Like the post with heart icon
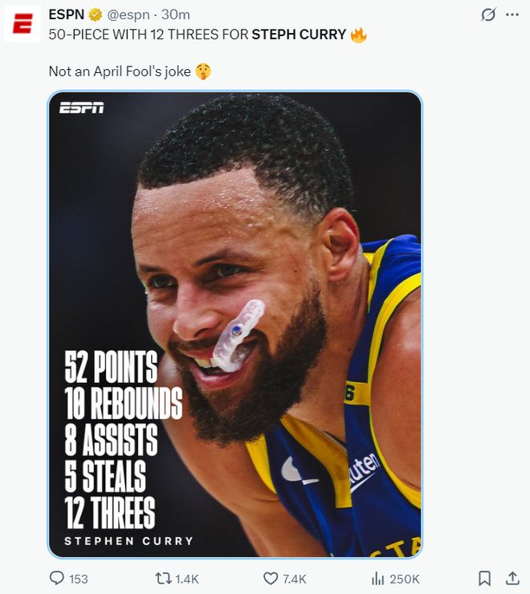Image resolution: width=530 pixels, height=594 pixels. click(271, 579)
